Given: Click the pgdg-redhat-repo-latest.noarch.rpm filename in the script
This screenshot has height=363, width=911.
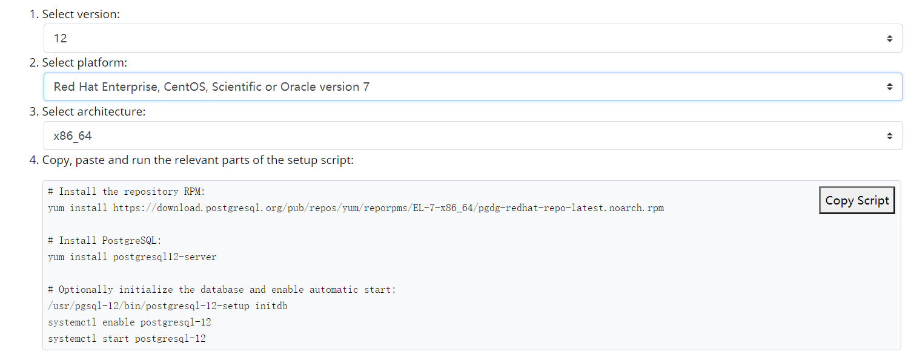Looking at the screenshot, I should [571, 208].
